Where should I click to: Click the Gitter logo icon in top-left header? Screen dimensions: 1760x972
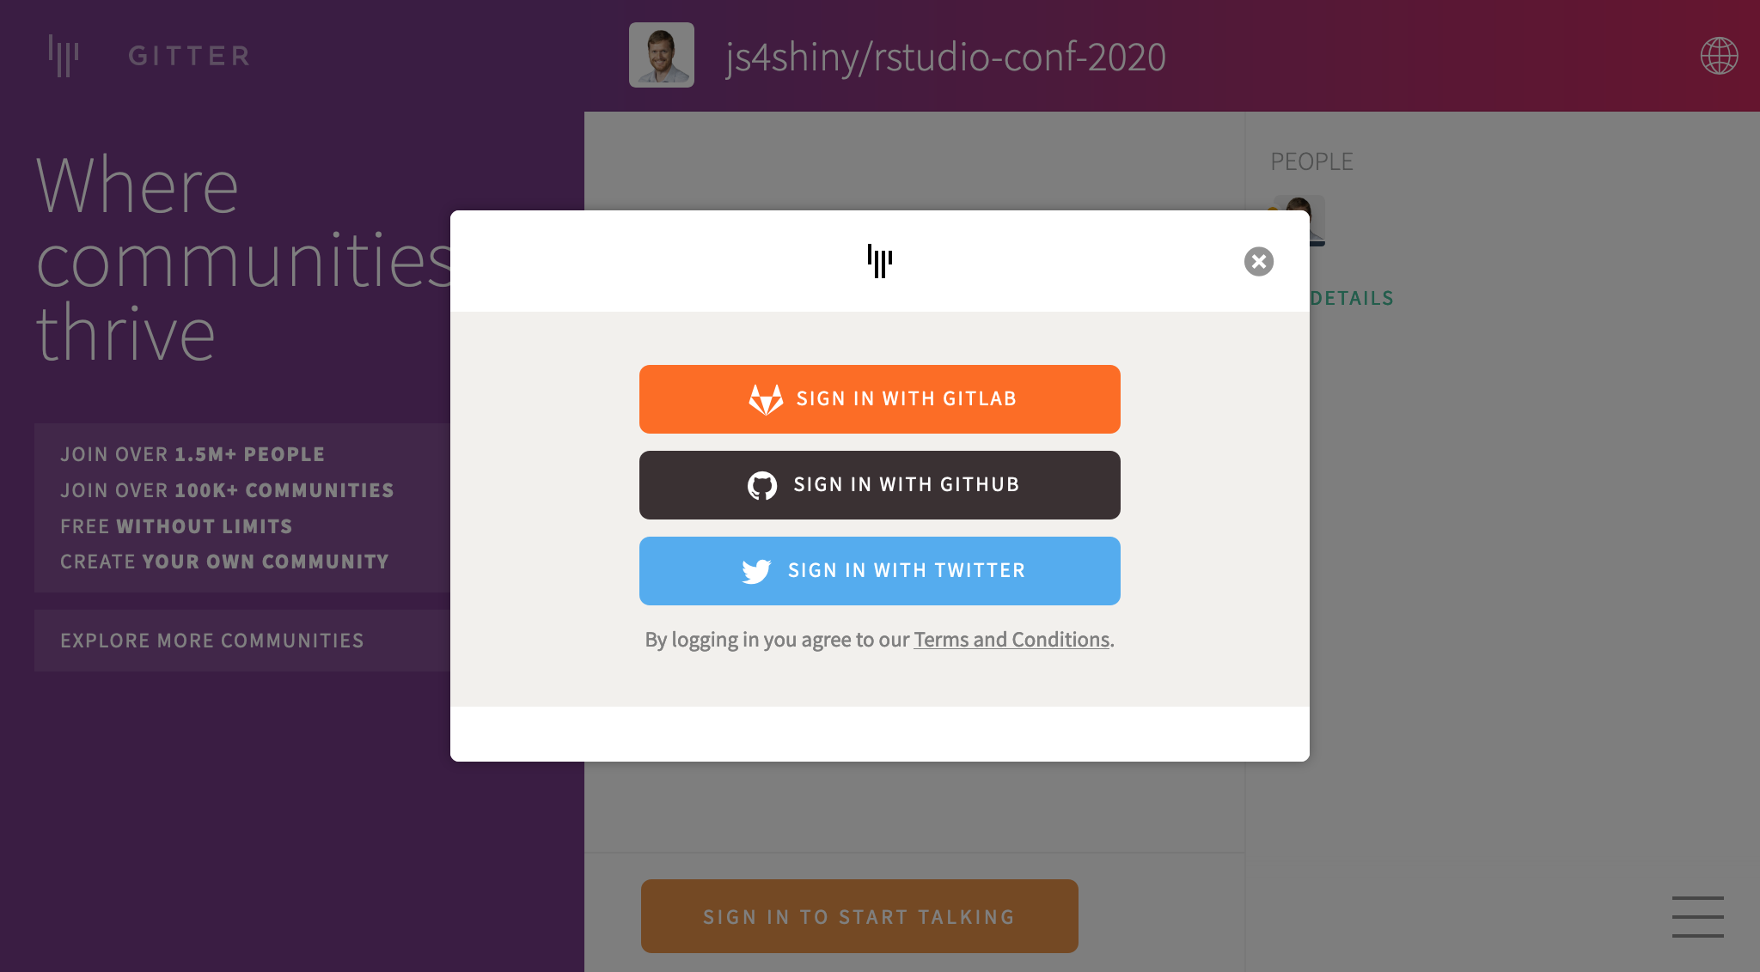click(x=64, y=56)
